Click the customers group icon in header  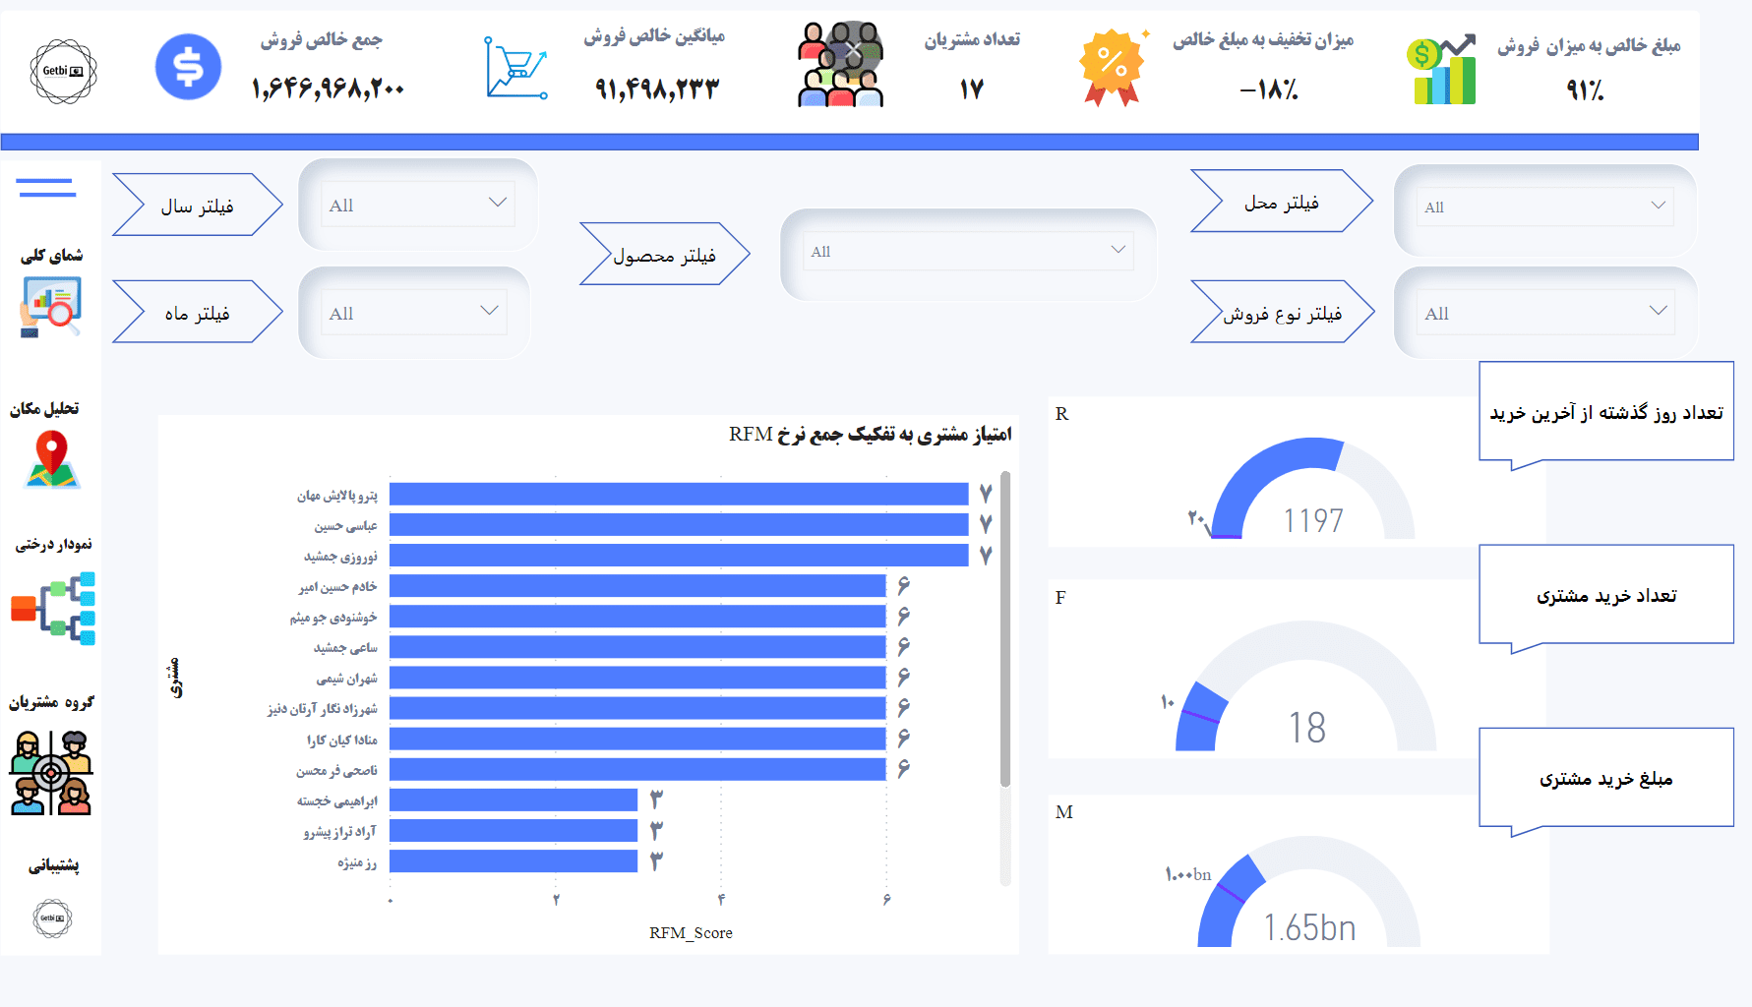840,65
